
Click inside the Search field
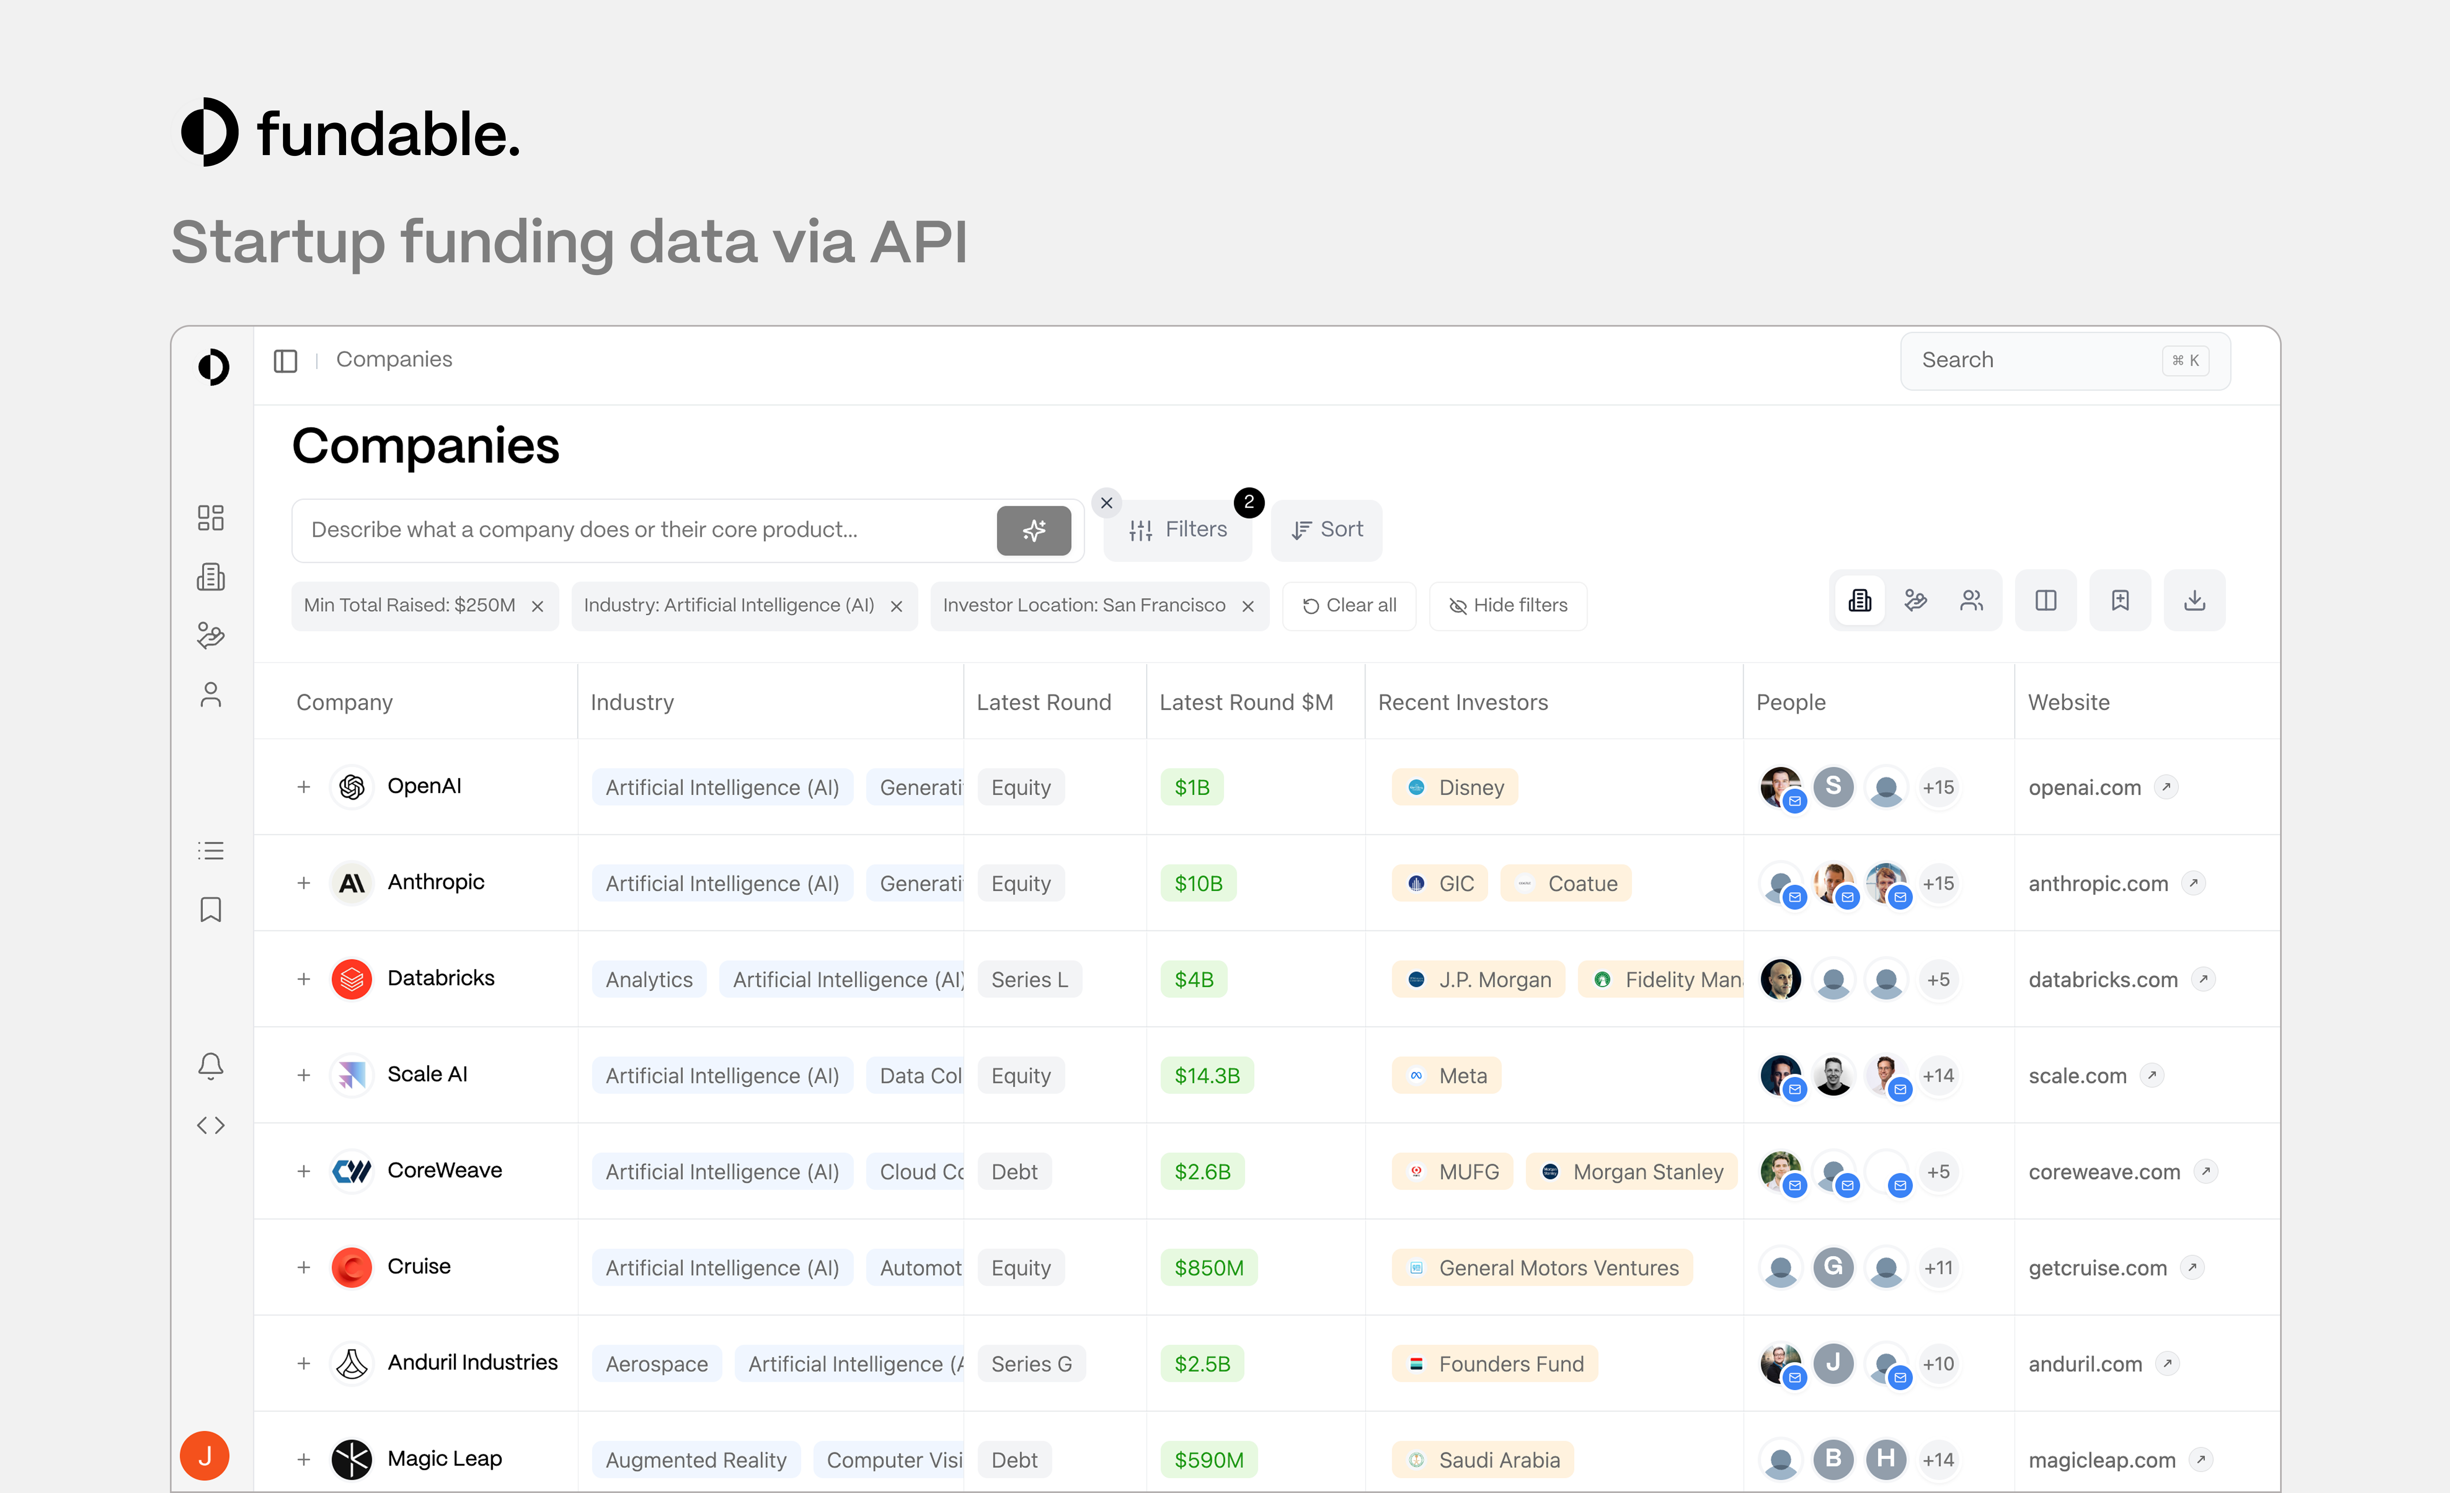[2028, 360]
